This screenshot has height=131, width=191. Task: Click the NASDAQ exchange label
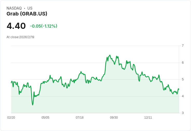click(14, 8)
